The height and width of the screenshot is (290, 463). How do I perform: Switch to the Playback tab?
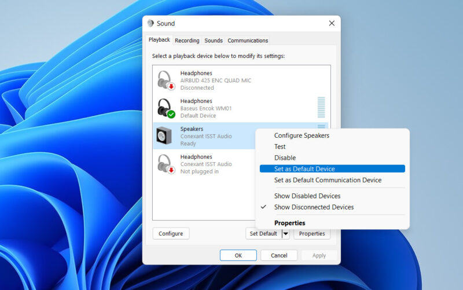coord(159,40)
